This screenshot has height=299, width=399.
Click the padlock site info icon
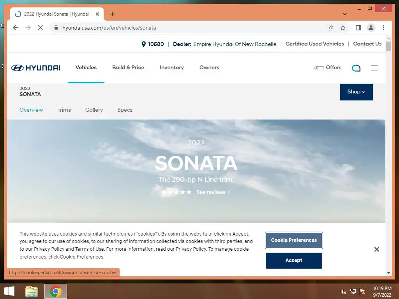[x=56, y=28]
